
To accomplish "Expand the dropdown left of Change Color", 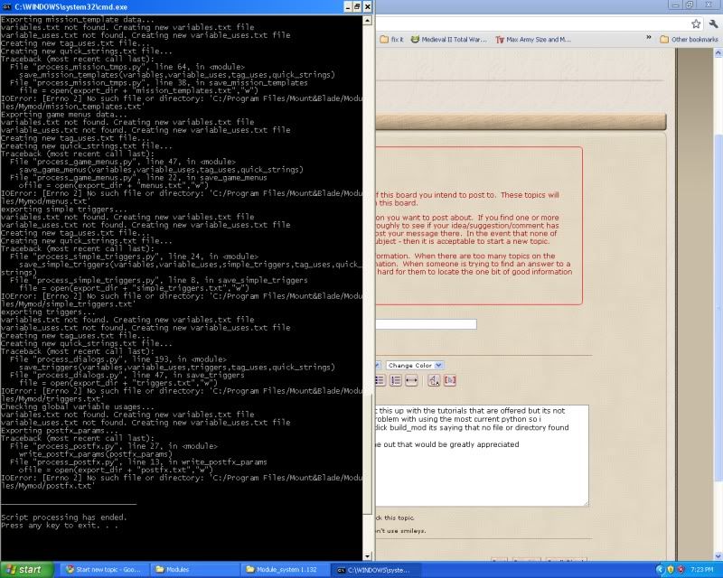I will 376,365.
